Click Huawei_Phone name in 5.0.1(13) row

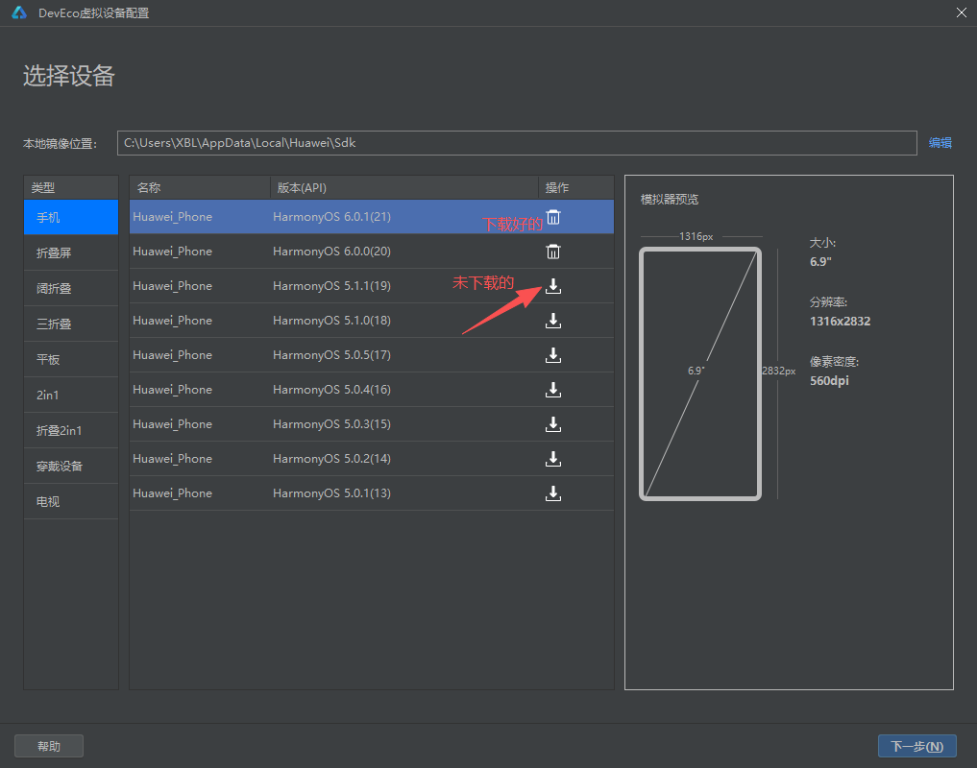(x=173, y=493)
